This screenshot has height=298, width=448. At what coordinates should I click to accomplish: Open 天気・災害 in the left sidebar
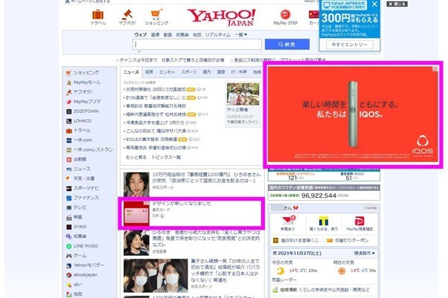tap(80, 178)
